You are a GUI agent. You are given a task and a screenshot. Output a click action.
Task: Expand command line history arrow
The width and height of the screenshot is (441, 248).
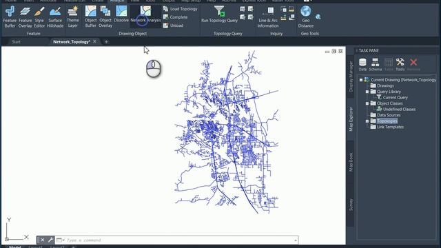click(x=296, y=240)
